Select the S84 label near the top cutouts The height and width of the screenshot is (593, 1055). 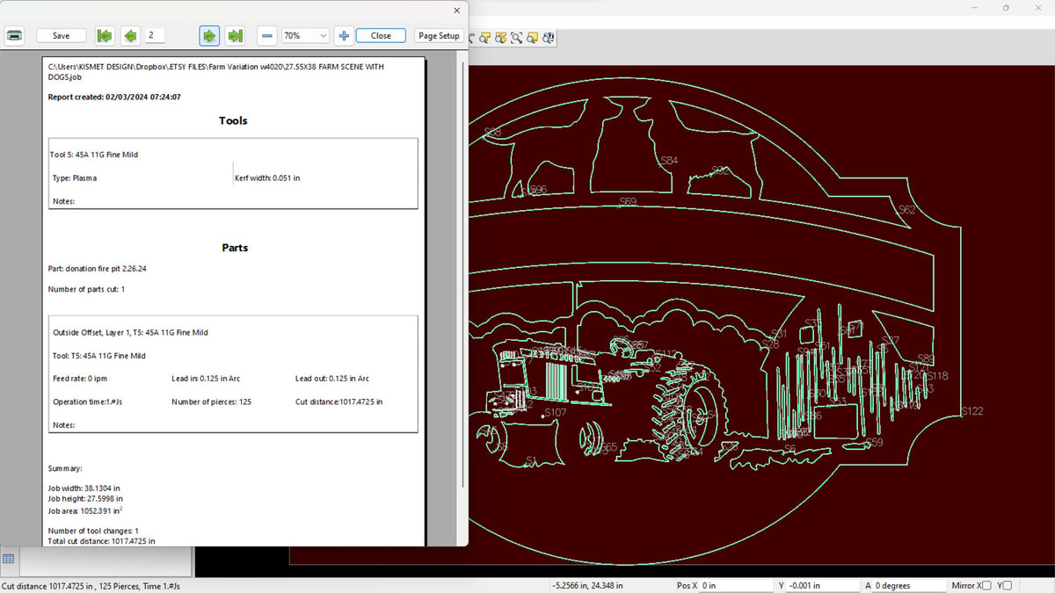(669, 161)
